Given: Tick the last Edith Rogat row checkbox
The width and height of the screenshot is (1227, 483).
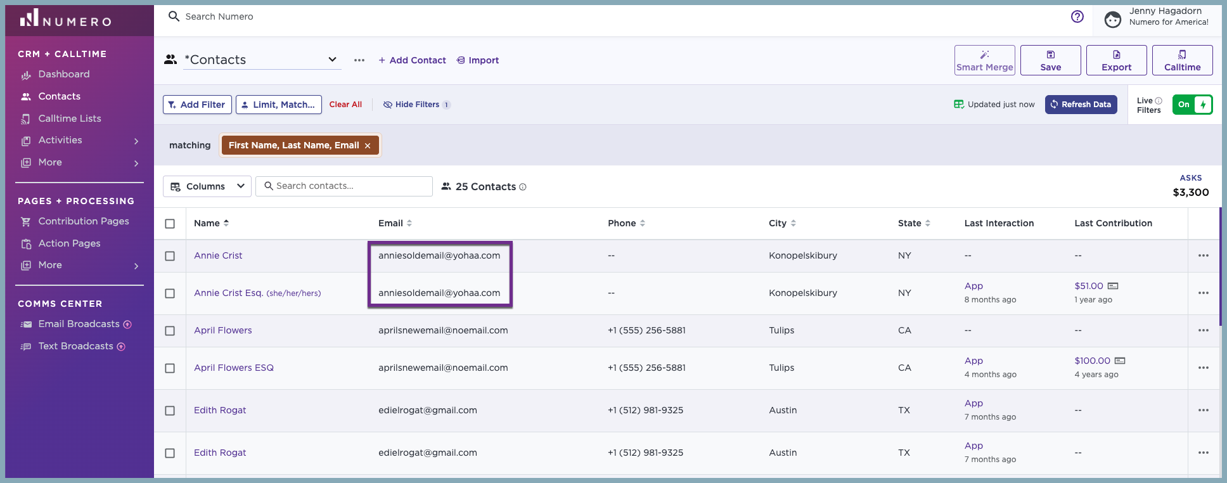Looking at the screenshot, I should (x=170, y=453).
